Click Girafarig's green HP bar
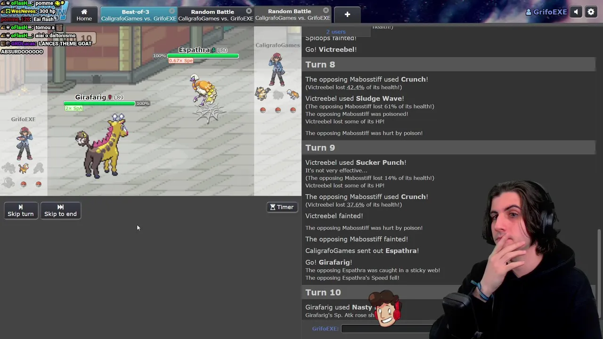The image size is (603, 339). point(99,104)
